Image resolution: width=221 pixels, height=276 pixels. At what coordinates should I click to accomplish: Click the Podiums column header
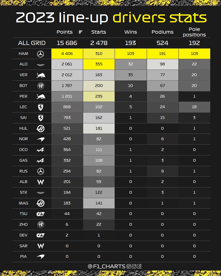[162, 32]
